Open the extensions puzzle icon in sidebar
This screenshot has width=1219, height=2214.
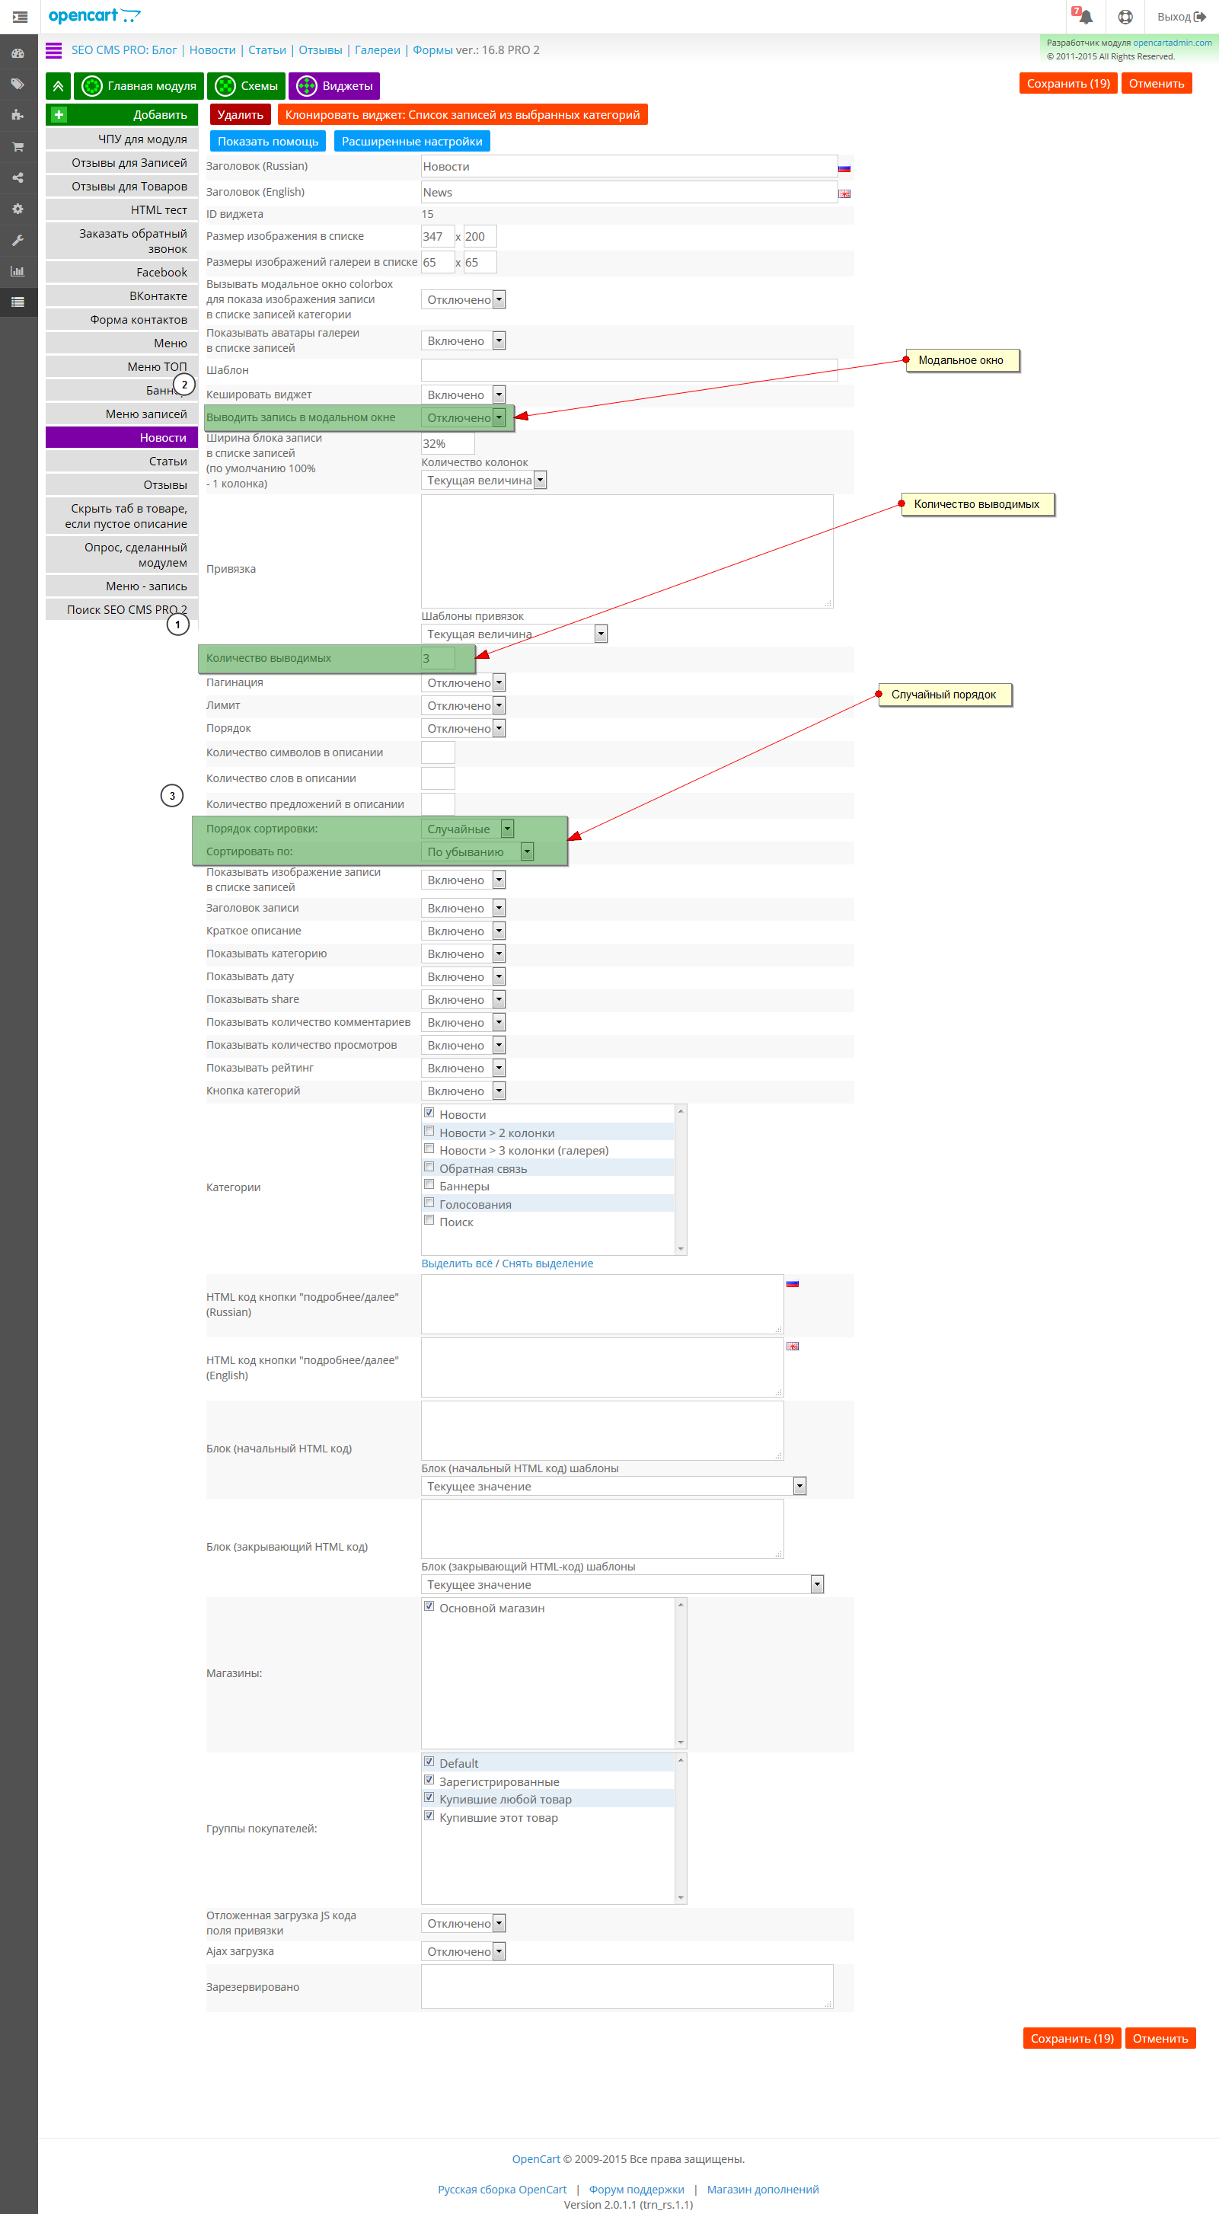[18, 115]
